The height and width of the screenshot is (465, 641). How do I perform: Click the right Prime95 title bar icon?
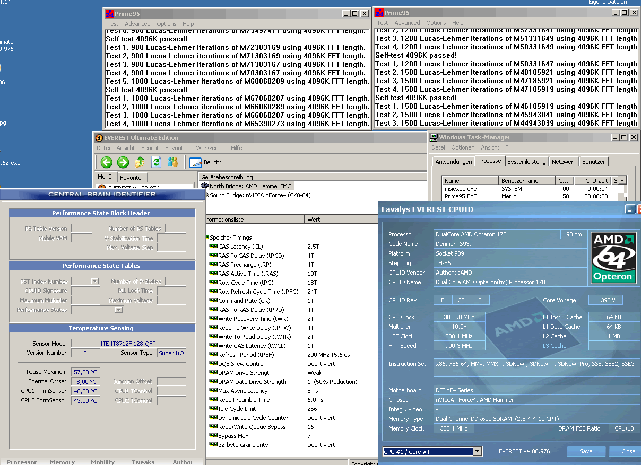379,13
